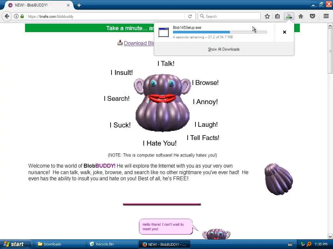Bookmark this page with the star icon
333x249 pixels.
267,16
